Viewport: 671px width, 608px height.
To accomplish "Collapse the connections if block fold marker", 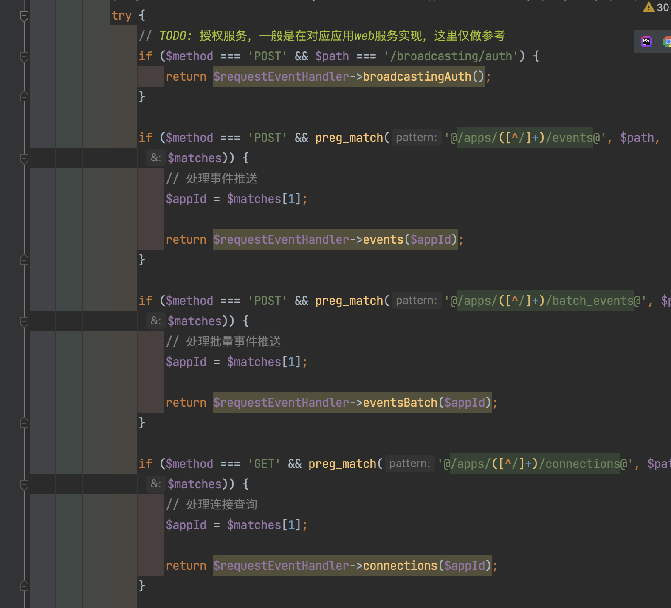I will (24, 484).
